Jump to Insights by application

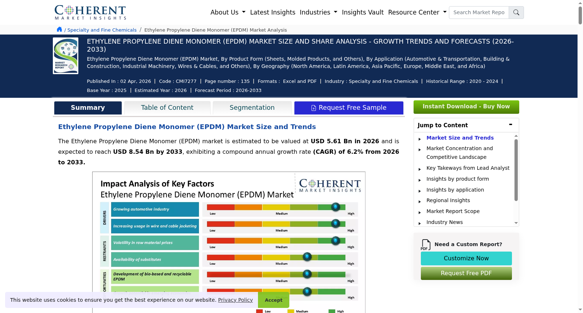point(455,190)
